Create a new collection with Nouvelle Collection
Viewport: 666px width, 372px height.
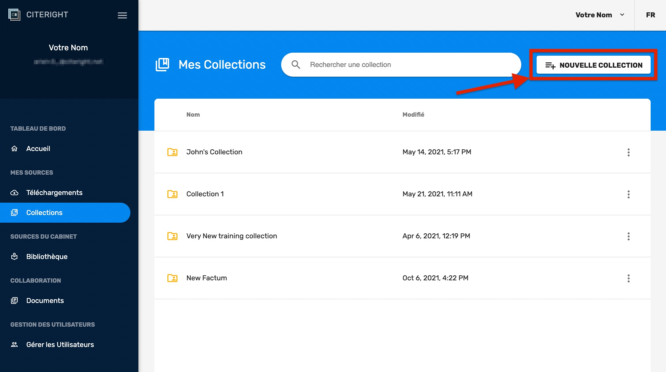coord(594,65)
